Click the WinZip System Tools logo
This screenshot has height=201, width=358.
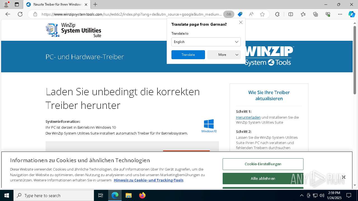[269, 56]
